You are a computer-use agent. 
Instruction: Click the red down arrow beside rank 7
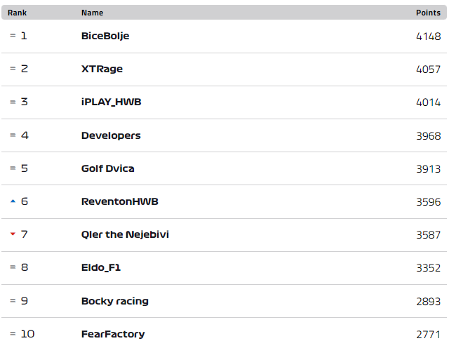click(x=13, y=234)
